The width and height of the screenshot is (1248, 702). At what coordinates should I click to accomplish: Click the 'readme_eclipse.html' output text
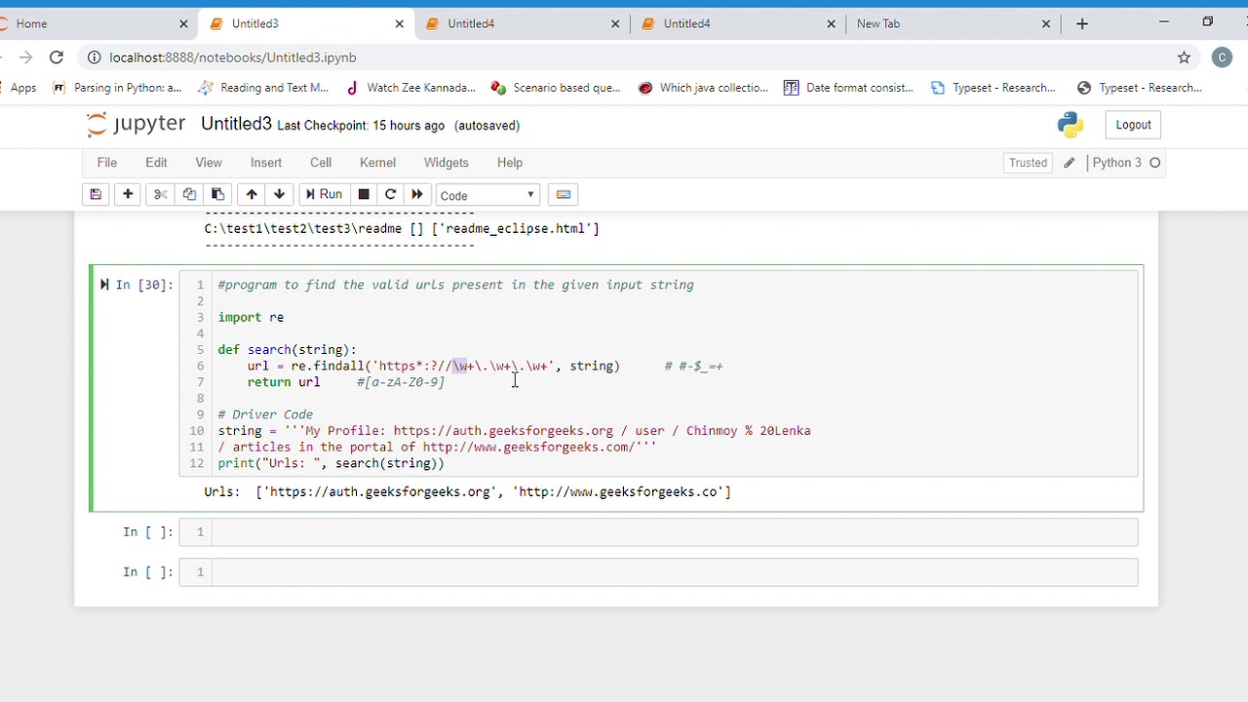518,228
